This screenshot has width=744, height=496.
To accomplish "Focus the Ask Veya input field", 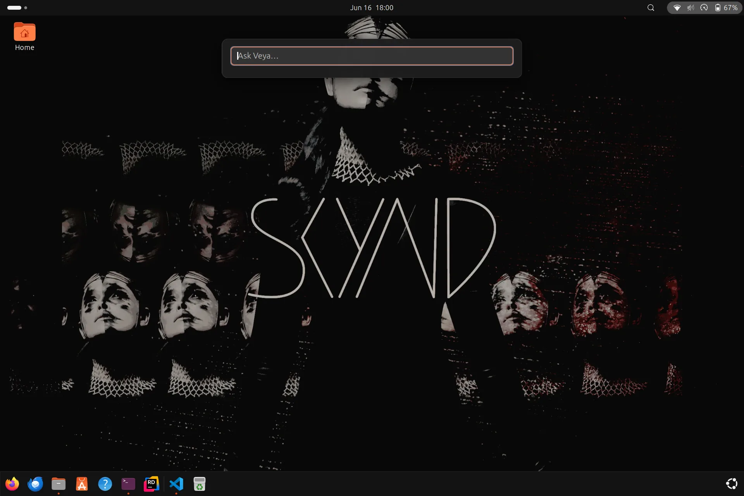I will tap(372, 56).
